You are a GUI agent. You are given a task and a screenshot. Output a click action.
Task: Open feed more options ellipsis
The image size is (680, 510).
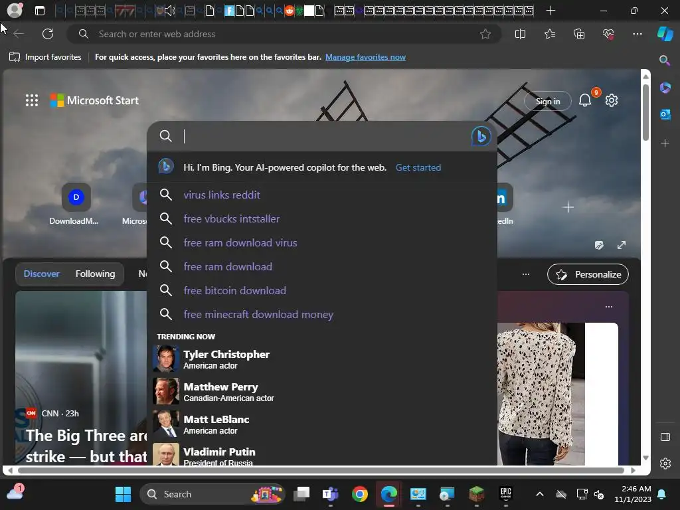pyautogui.click(x=526, y=274)
